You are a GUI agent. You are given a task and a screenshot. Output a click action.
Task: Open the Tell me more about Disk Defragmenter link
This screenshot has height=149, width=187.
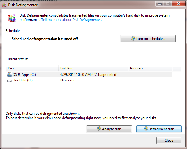pyautogui.click(x=71, y=20)
